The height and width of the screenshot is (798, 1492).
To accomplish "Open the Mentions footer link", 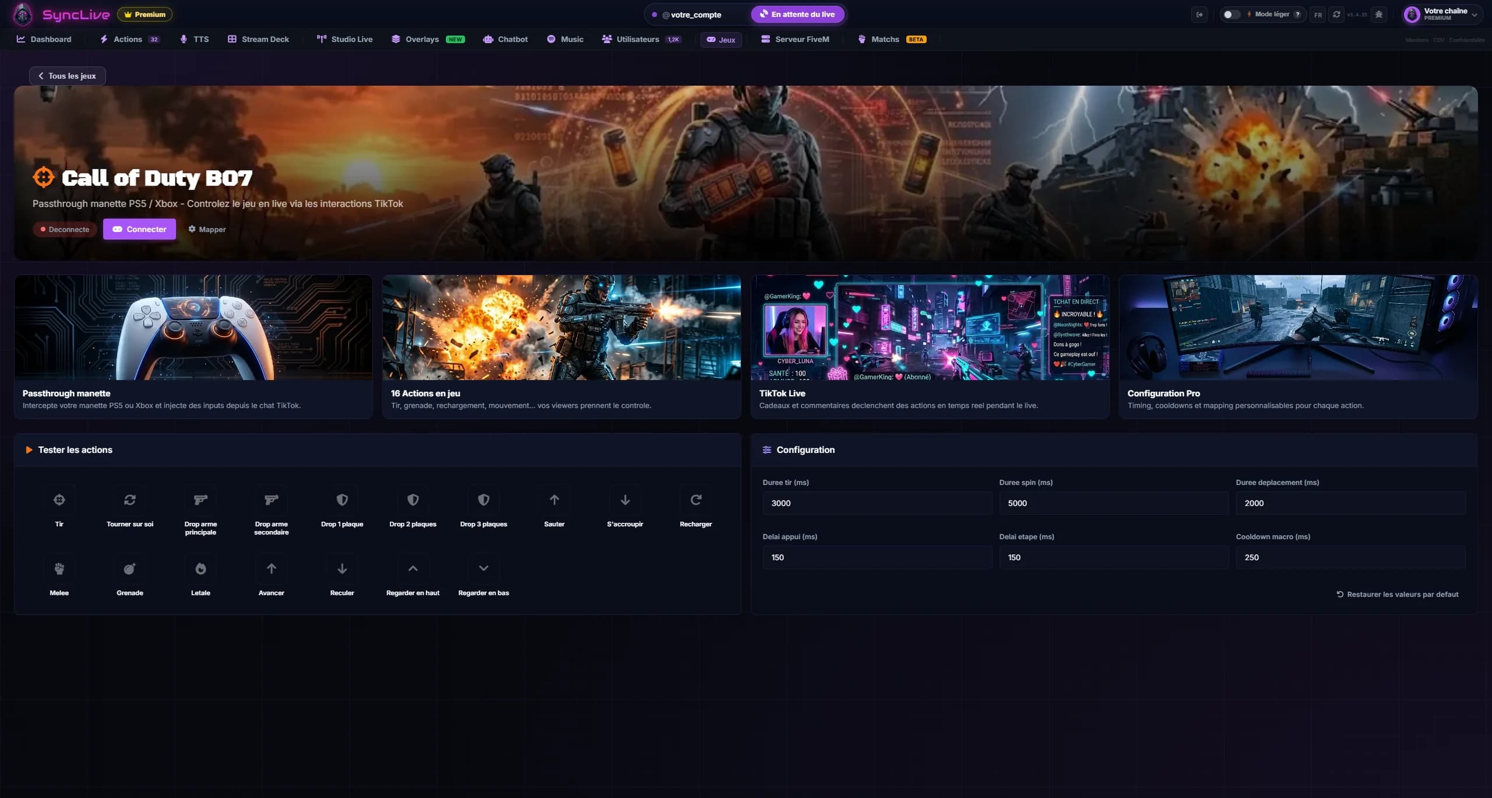I will pyautogui.click(x=1417, y=40).
